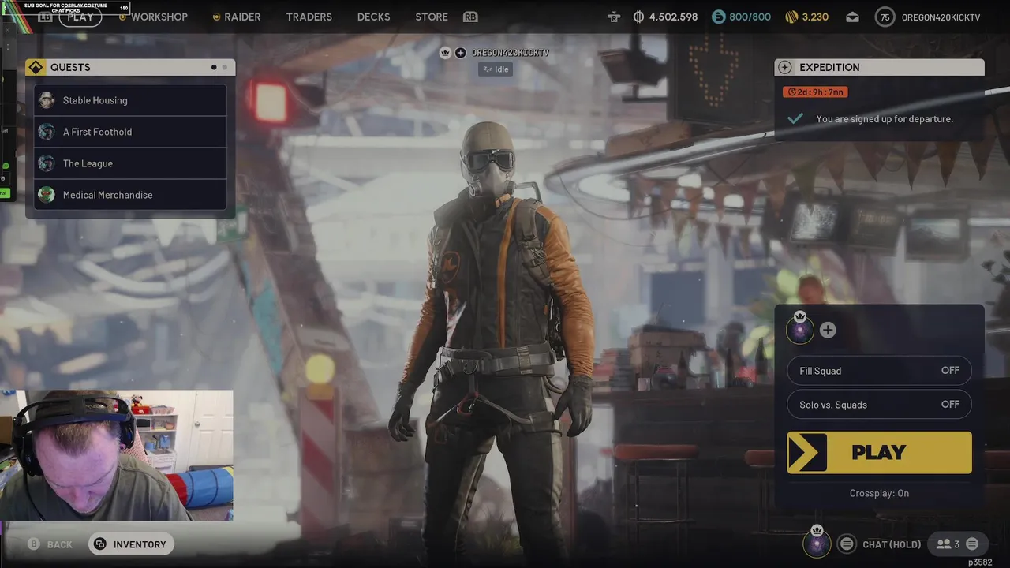Open the INVENTORY button
The width and height of the screenshot is (1010, 568).
131,544
